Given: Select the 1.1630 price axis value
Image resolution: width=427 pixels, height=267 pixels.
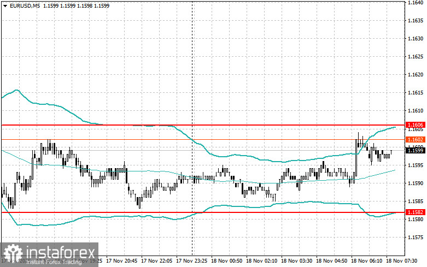Looking at the screenshot, I should 416,39.
